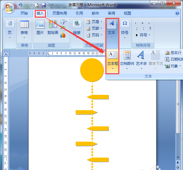Screen dimensions: 183x170
Task: Insert 日期和时间 date and time
Action: coord(174,59)
